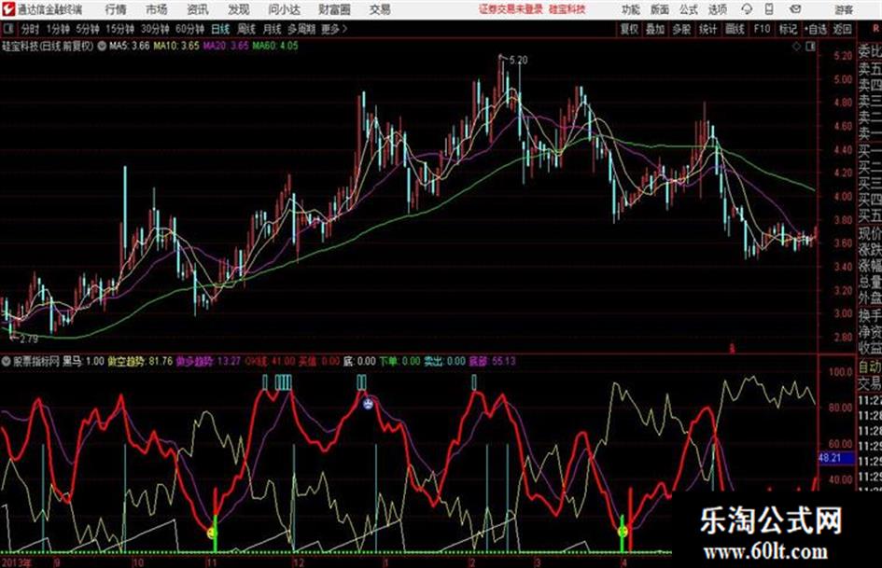Open the 版面 menu
882x568 pixels.
(659, 9)
